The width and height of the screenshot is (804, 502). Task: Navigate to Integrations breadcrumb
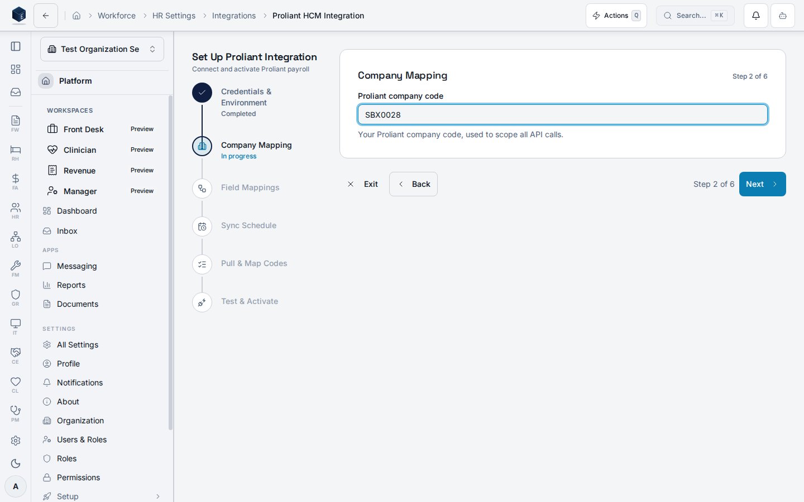[x=234, y=16]
